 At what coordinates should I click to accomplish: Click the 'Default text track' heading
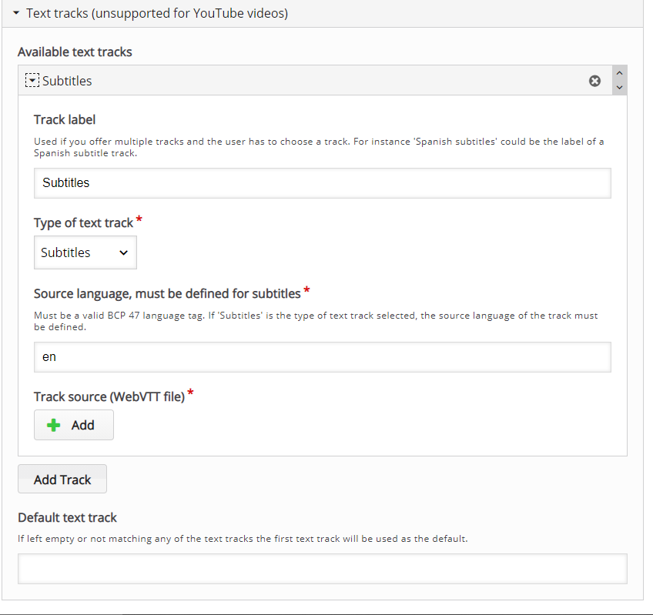click(68, 517)
